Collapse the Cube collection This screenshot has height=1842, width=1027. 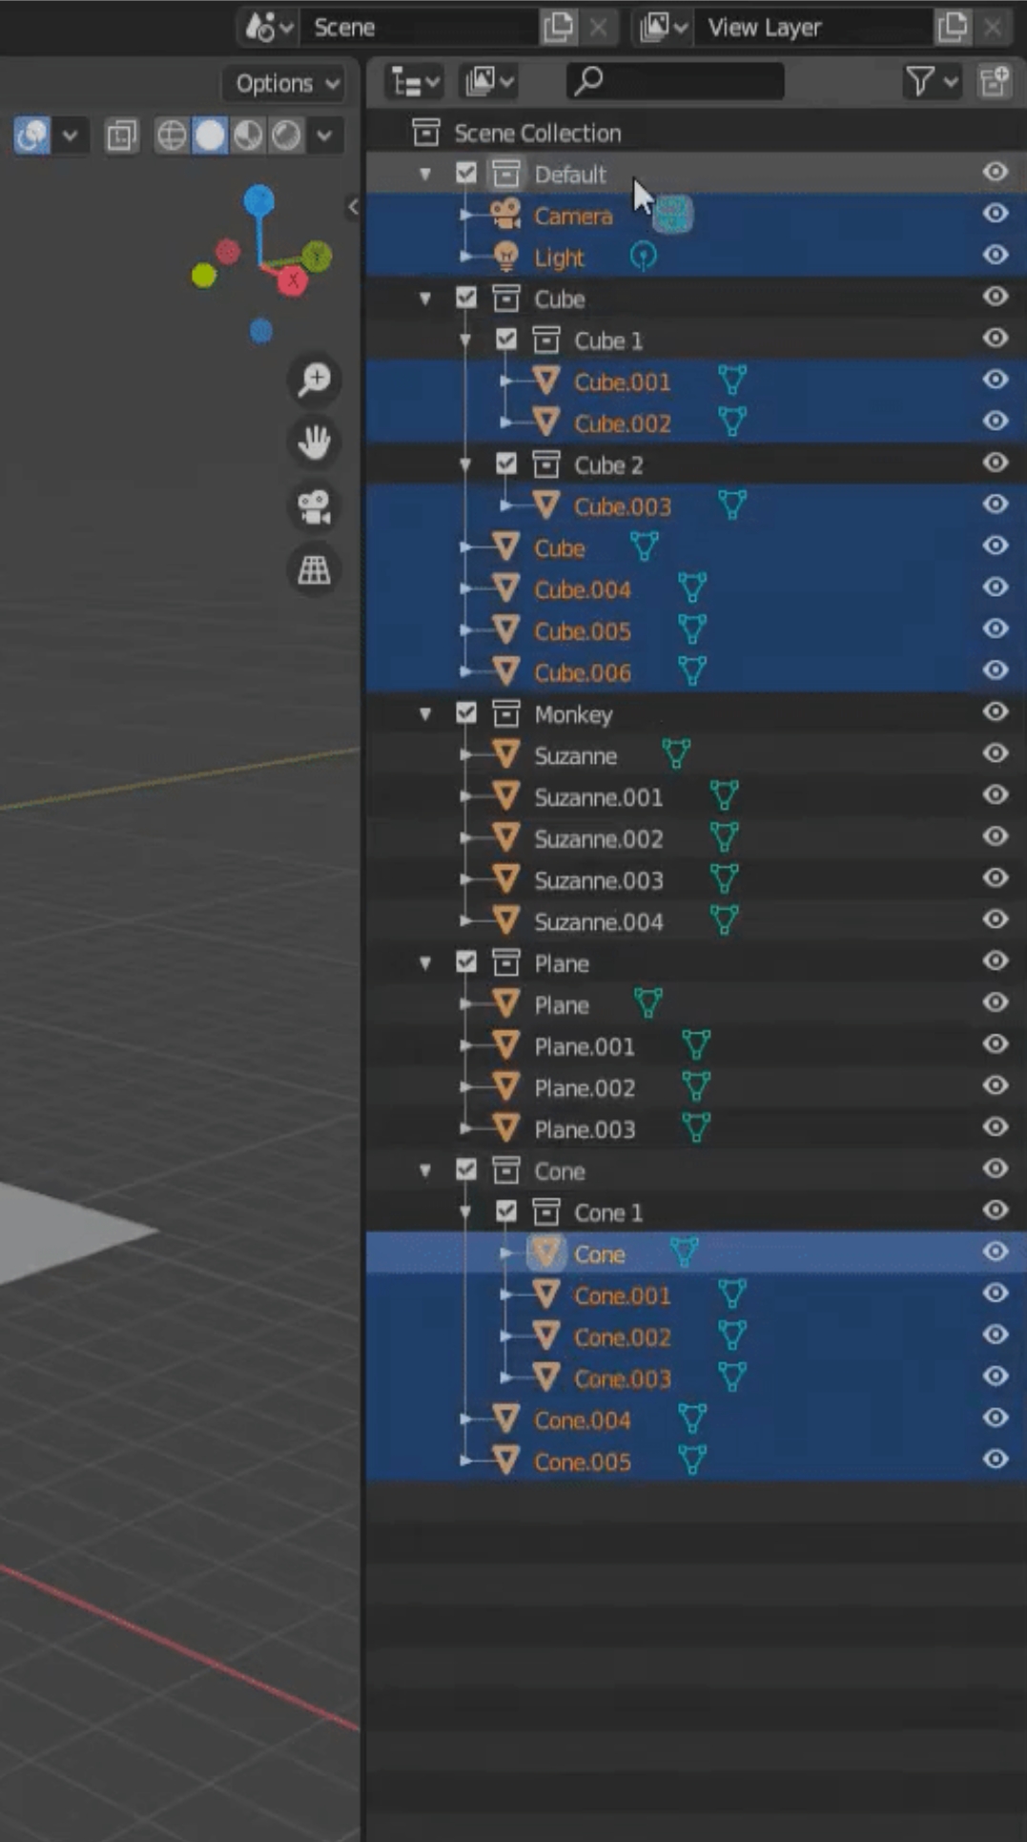pos(425,298)
